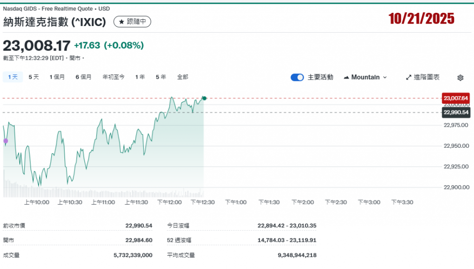Screen dimensions: 474x269
Task: Show year-to-date range
Action: 113,77
